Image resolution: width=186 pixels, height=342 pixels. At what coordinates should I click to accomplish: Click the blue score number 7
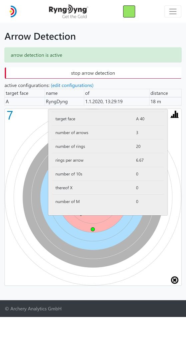click(10, 116)
